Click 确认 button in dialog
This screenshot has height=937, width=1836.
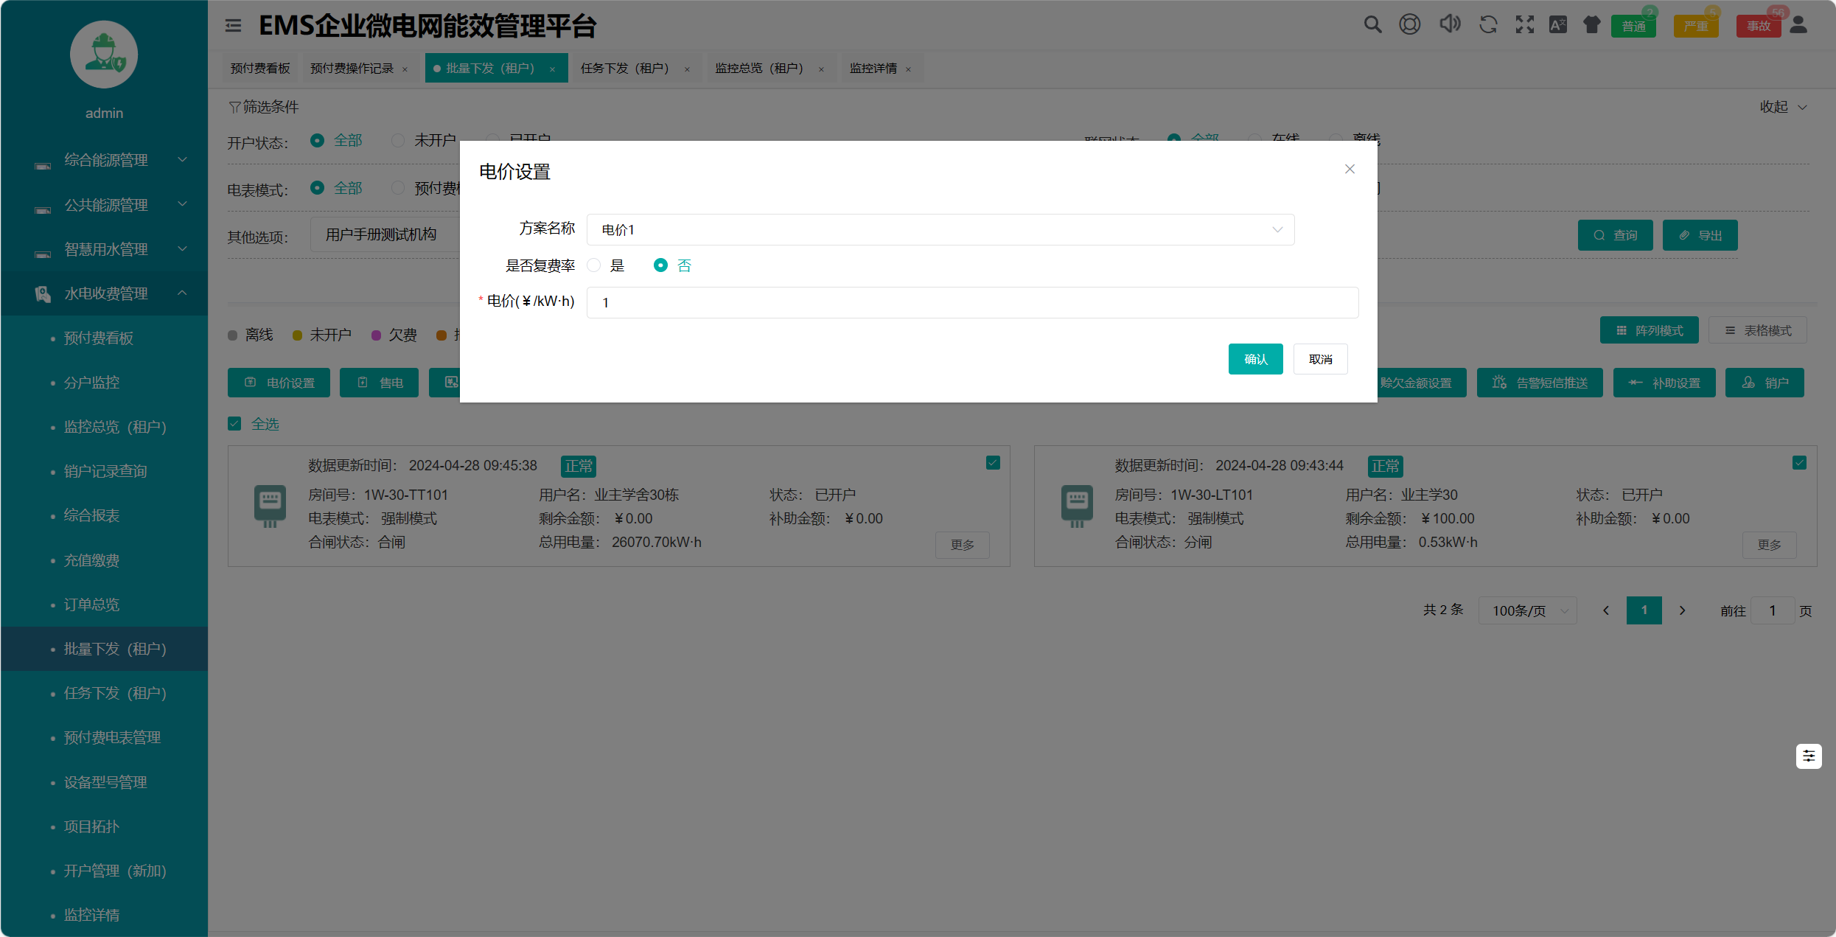[1255, 359]
